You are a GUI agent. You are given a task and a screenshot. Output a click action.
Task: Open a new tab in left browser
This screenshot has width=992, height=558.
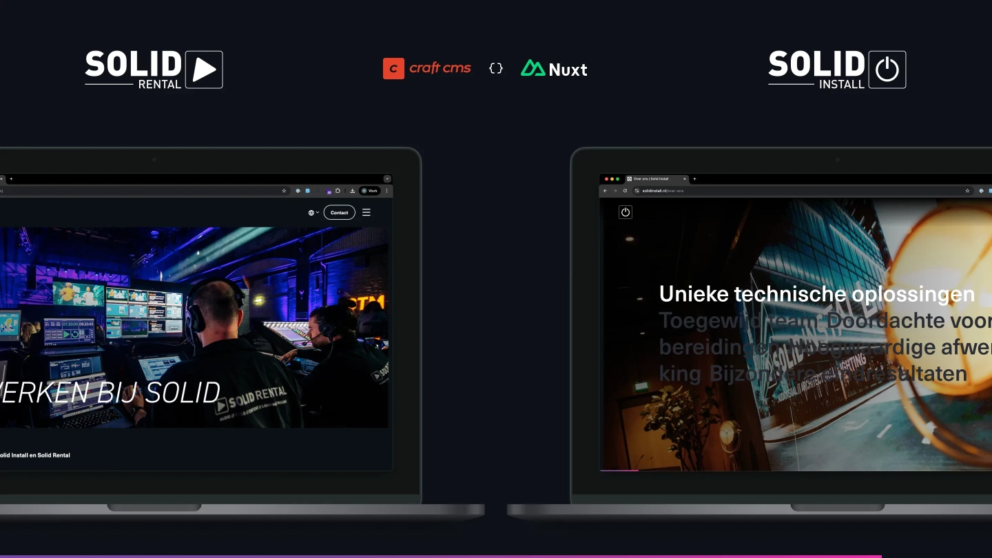point(11,178)
